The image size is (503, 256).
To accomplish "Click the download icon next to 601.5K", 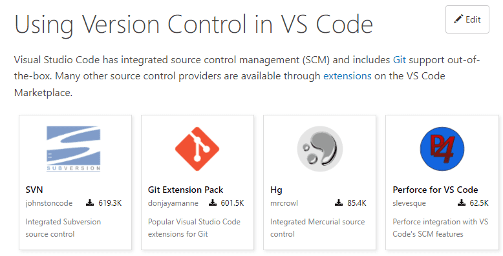I will (x=212, y=202).
